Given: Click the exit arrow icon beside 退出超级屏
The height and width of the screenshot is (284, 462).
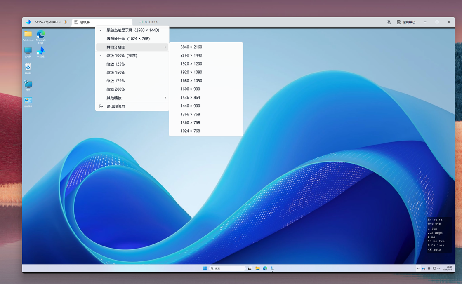Looking at the screenshot, I should pos(101,106).
